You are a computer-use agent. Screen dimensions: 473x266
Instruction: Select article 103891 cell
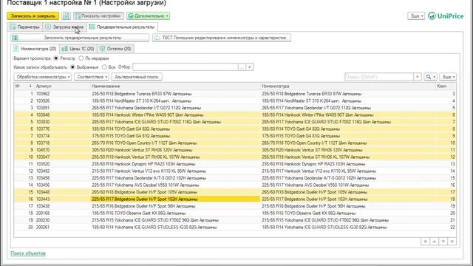[62, 108]
